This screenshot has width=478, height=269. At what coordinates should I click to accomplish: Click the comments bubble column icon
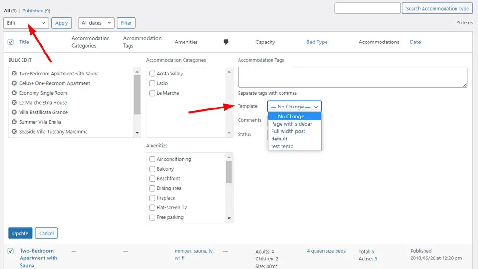[x=226, y=42]
